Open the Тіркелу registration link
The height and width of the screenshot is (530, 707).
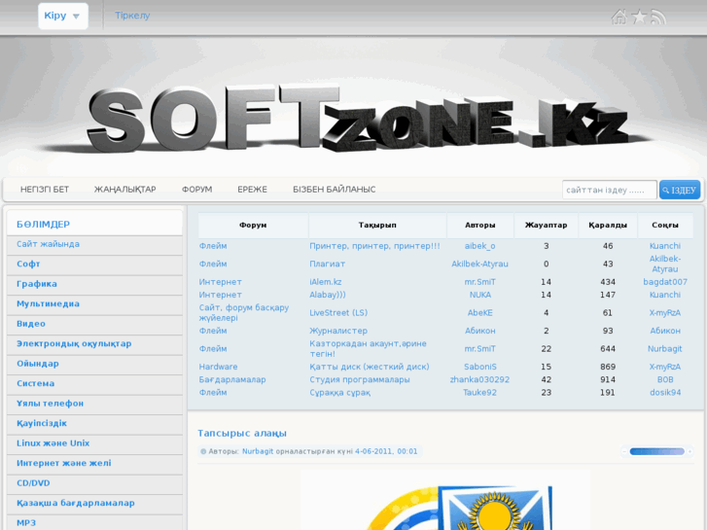pyautogui.click(x=132, y=16)
